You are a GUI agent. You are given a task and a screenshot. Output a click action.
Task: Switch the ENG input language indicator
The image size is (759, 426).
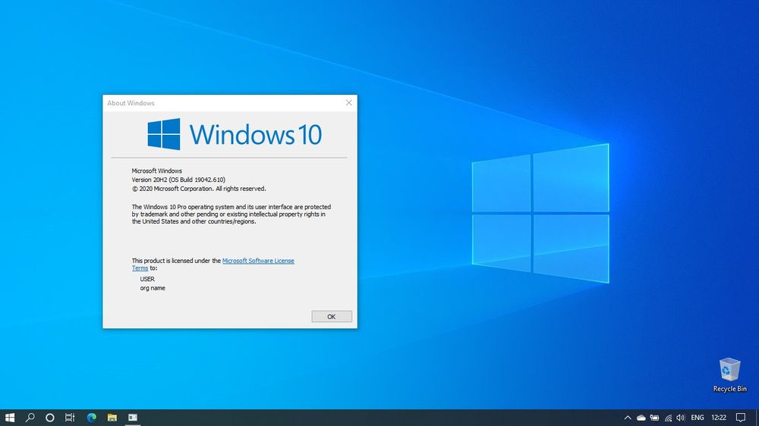[698, 418]
